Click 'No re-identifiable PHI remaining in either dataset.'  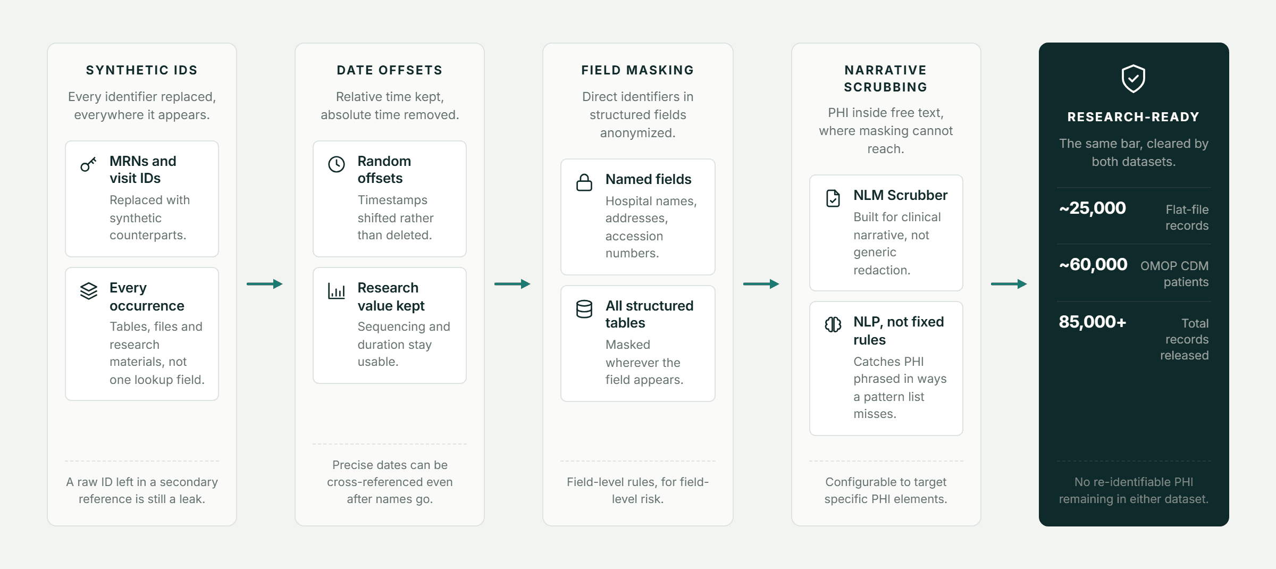1134,490
